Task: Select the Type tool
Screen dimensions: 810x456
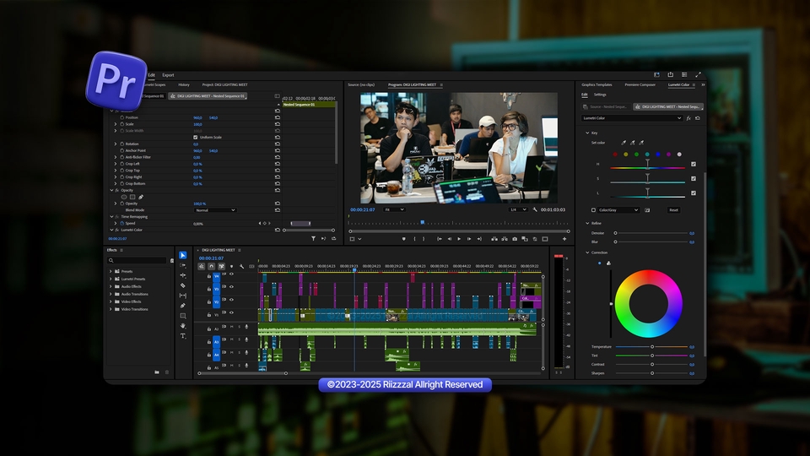Action: [x=183, y=336]
